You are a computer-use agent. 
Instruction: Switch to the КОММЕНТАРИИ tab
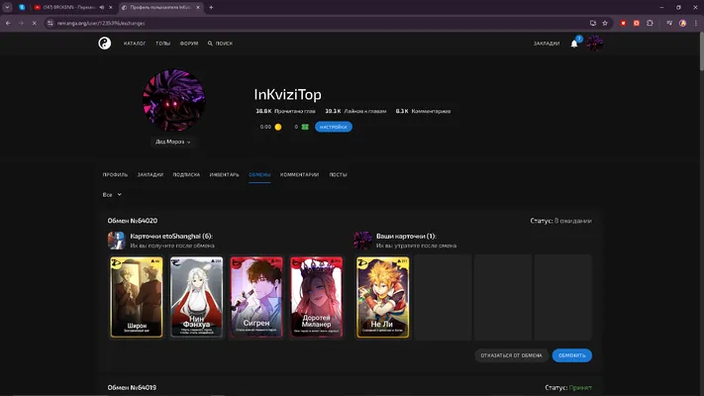coord(299,174)
